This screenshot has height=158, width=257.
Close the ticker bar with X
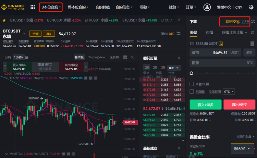click(179, 20)
